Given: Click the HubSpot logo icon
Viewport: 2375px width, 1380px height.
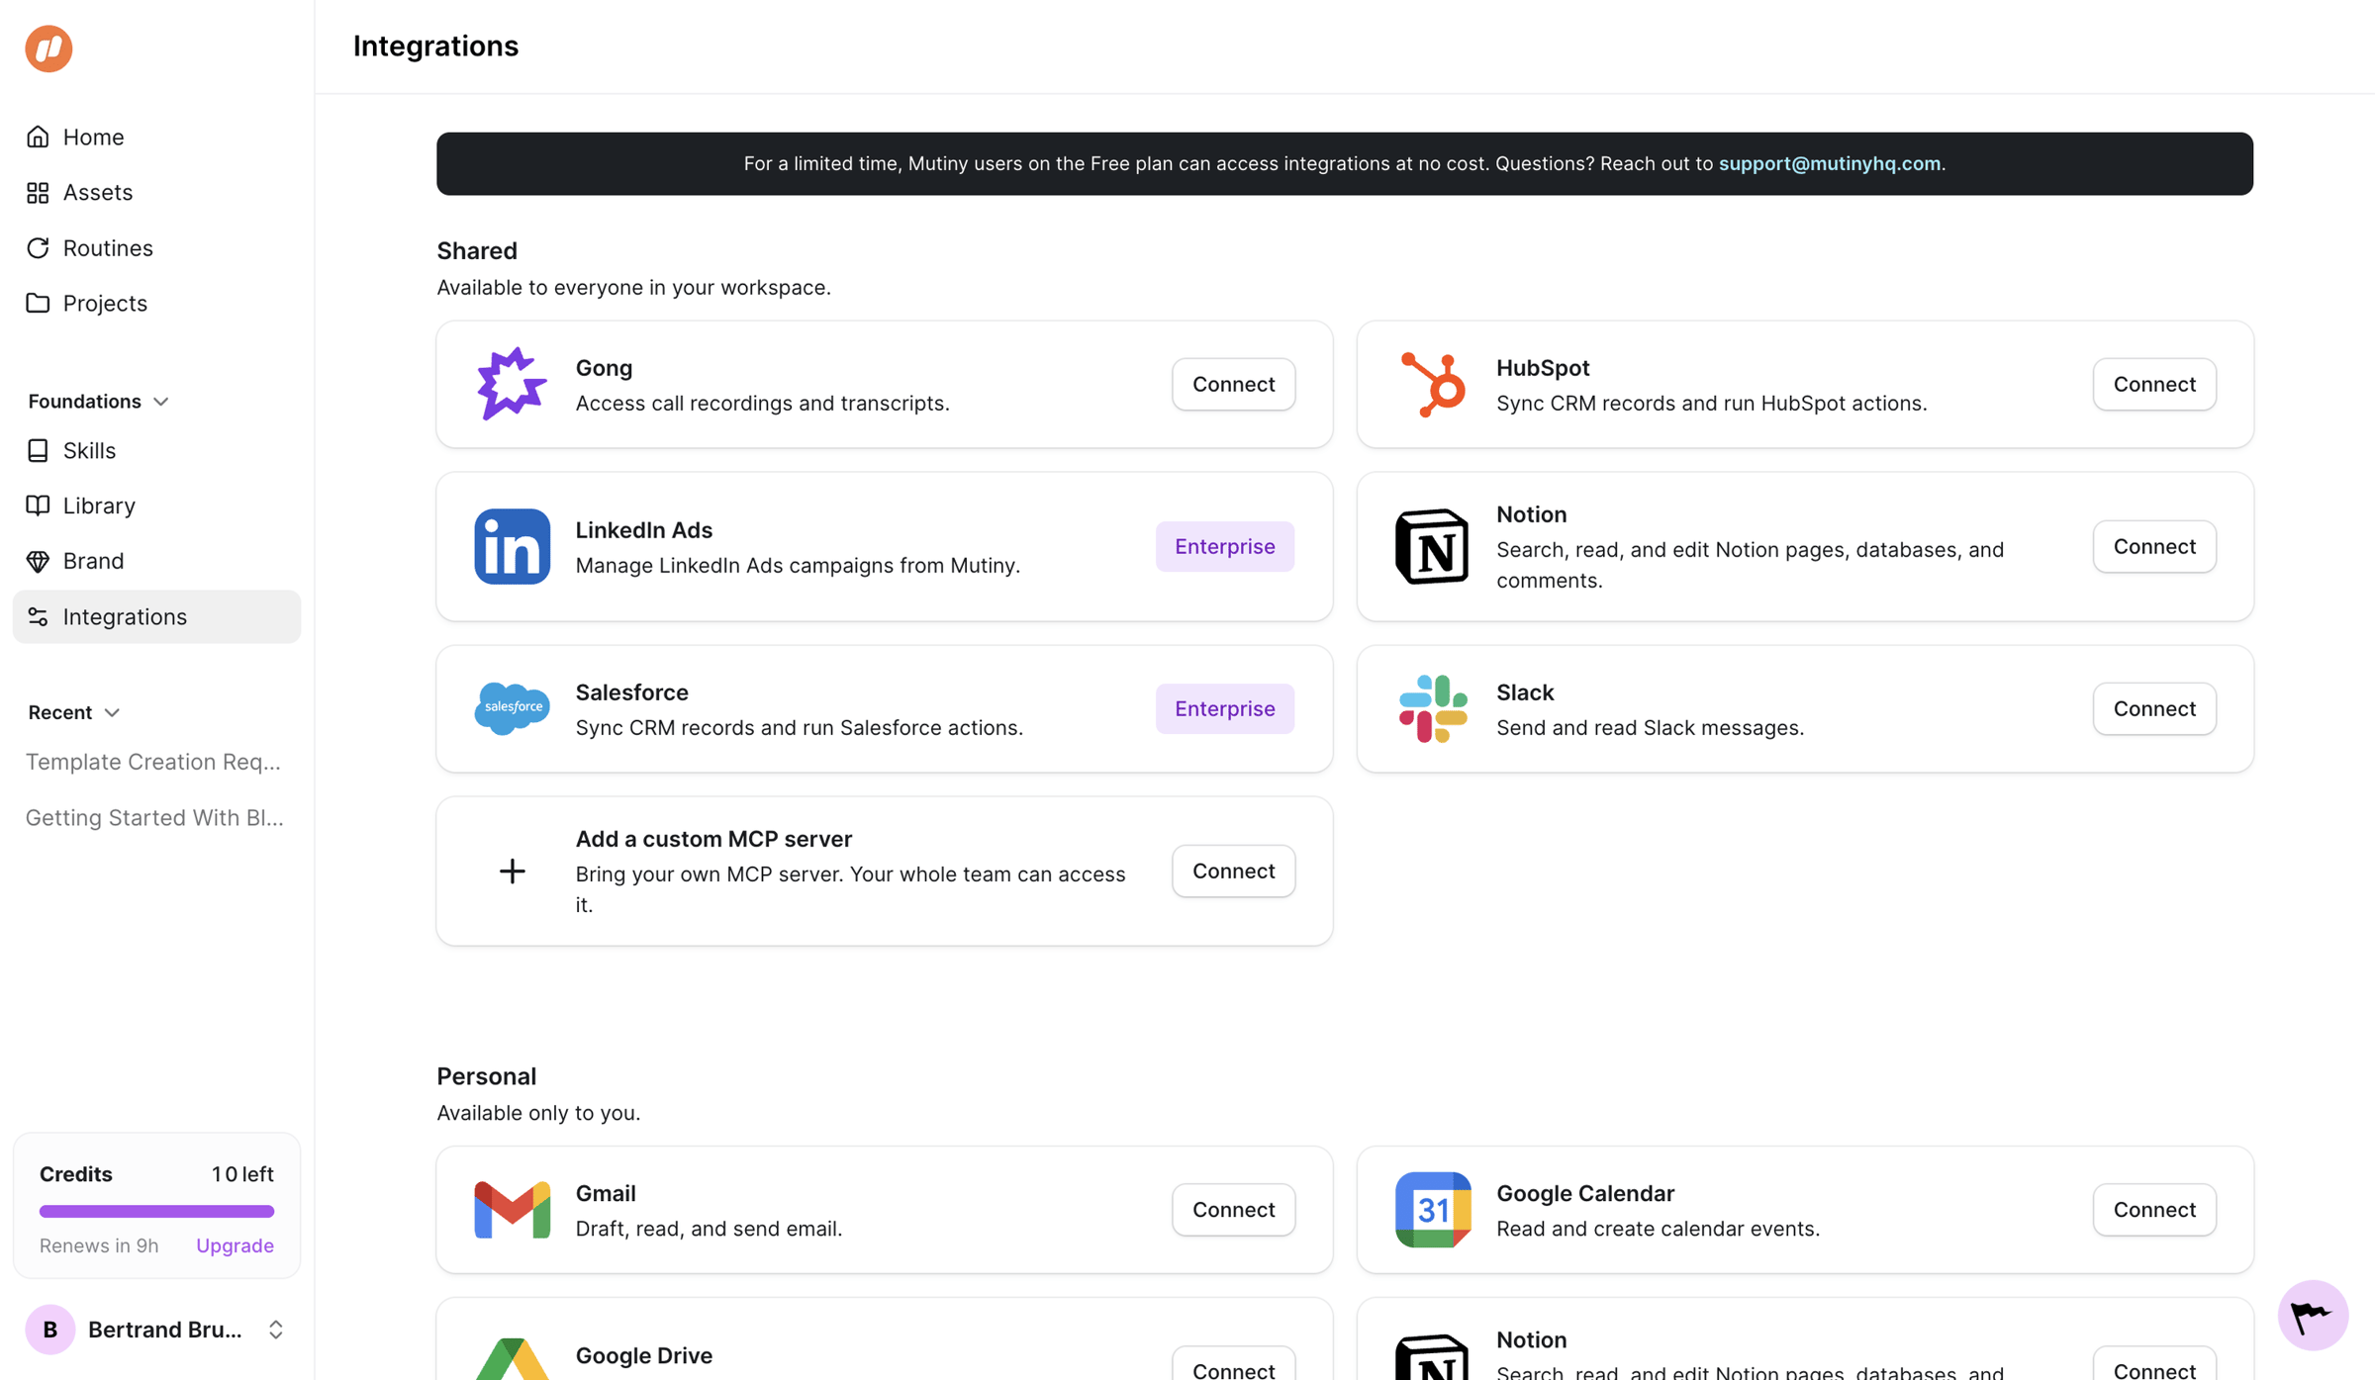Looking at the screenshot, I should coord(1432,384).
